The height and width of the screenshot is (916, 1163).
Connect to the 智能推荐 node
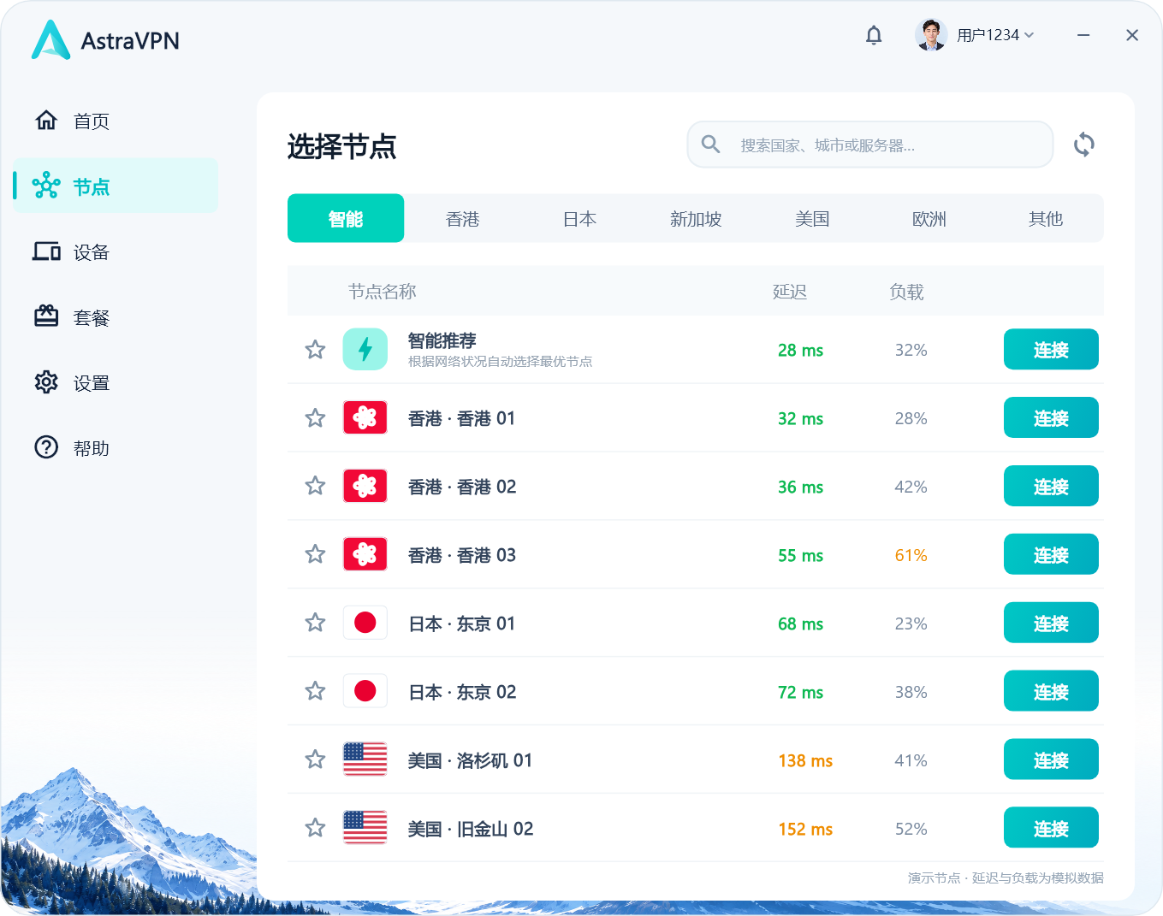[1051, 349]
